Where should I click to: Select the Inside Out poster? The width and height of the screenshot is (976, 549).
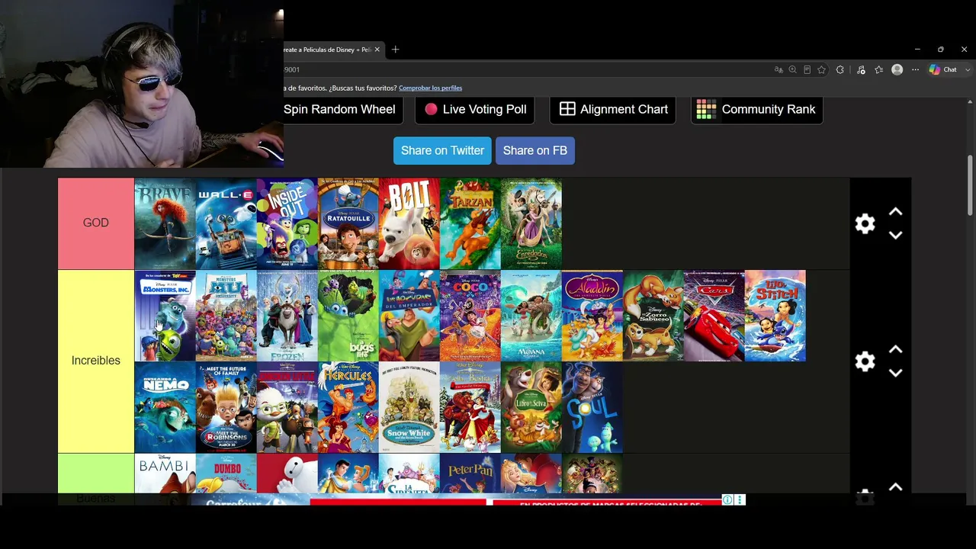[287, 224]
